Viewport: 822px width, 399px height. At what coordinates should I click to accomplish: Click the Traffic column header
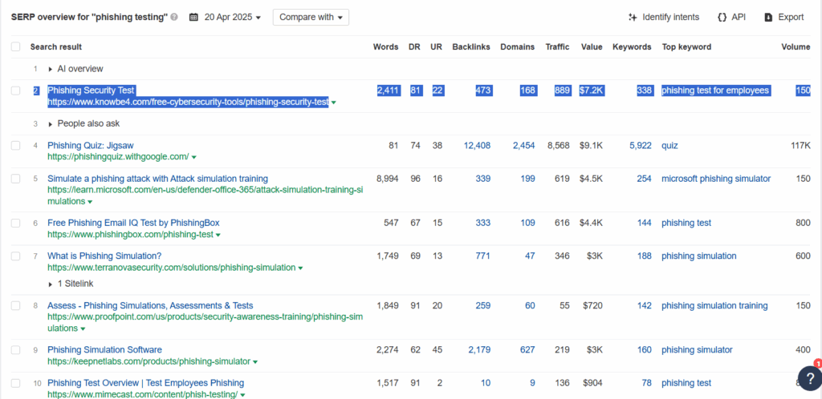click(x=557, y=46)
